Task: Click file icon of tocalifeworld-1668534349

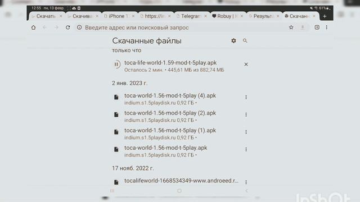Action: point(116,182)
